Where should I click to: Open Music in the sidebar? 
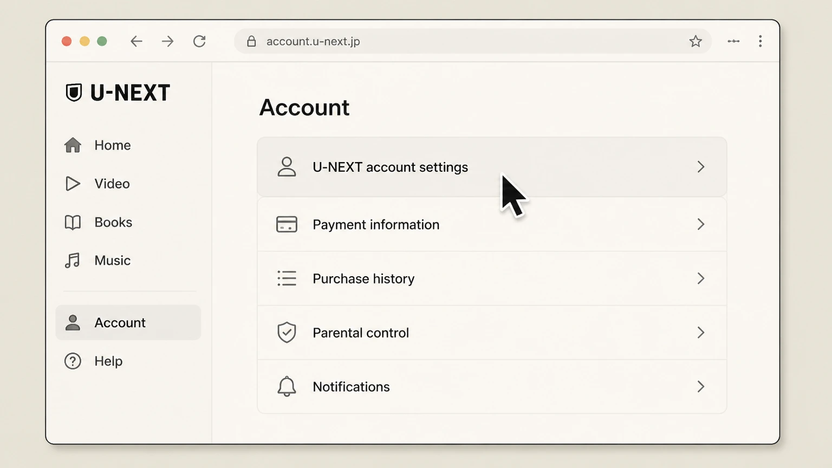coord(128,261)
